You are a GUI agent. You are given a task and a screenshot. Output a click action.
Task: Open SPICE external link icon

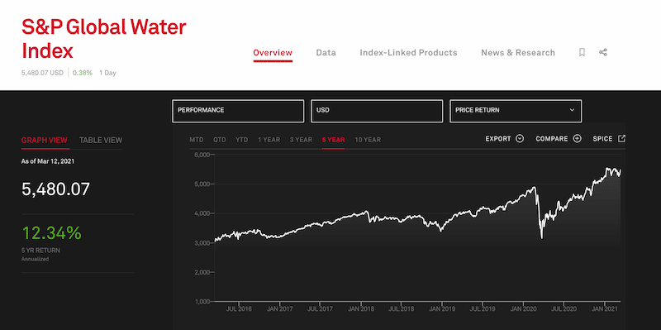pyautogui.click(x=621, y=139)
